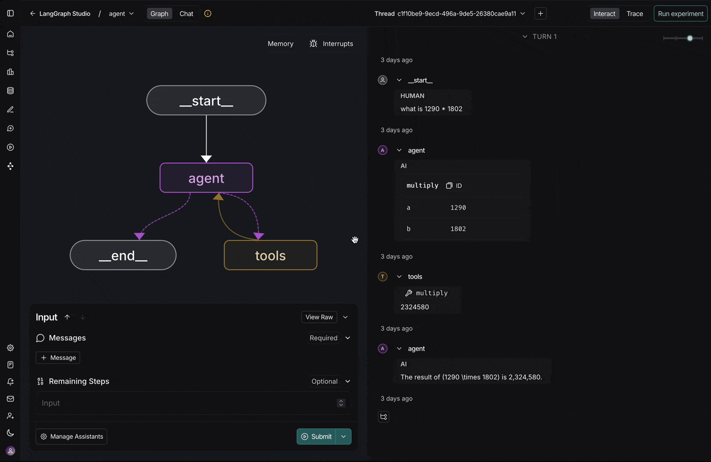The width and height of the screenshot is (711, 462).
Task: Click the bar chart icon in sidebar
Action: tap(11, 72)
